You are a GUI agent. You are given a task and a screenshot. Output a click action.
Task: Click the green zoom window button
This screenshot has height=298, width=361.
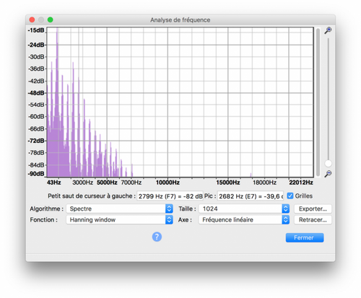click(51, 19)
